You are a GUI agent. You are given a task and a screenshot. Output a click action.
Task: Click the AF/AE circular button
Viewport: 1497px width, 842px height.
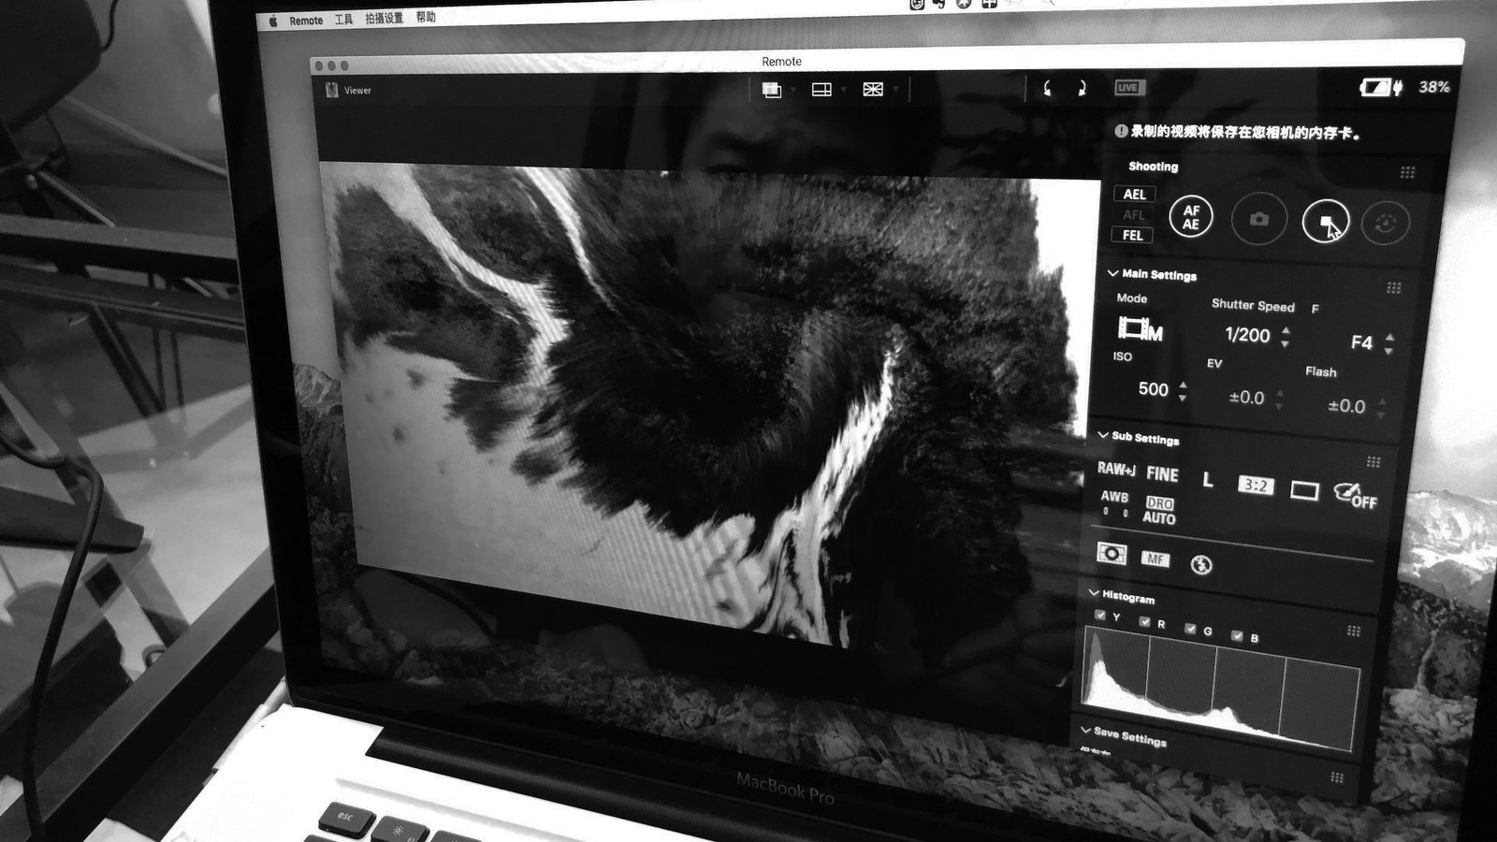pyautogui.click(x=1190, y=217)
